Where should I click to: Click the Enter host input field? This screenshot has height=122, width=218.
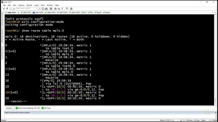point(26,8)
